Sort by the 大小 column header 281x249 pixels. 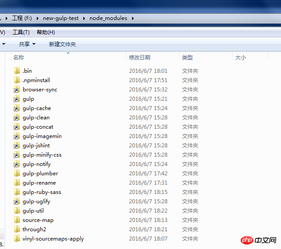coord(241,57)
